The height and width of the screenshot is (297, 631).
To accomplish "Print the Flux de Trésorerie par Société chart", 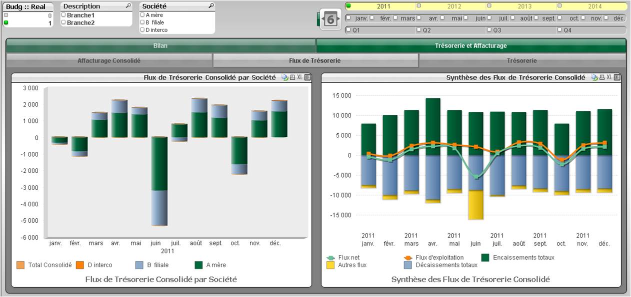I will 292,77.
